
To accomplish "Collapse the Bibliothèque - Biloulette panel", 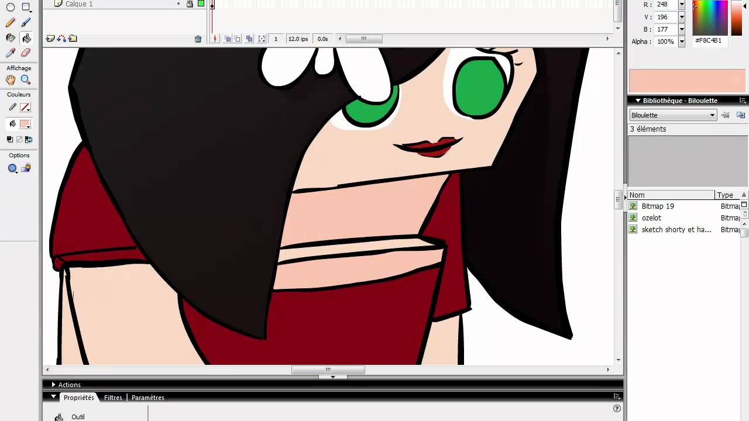I will pyautogui.click(x=638, y=101).
